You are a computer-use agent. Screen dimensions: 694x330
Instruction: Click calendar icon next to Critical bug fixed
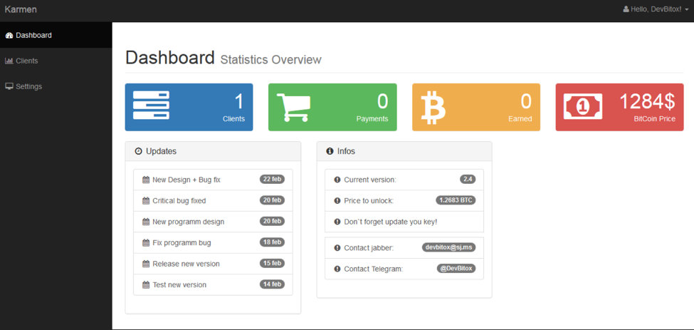pyautogui.click(x=146, y=201)
